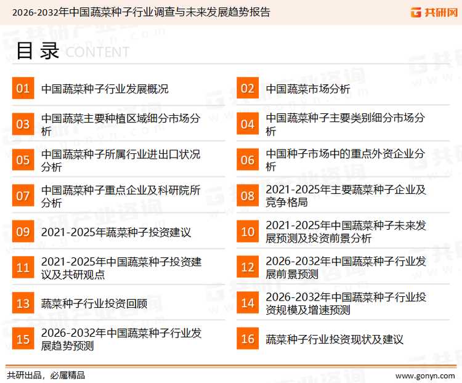This screenshot has width=462, height=383.
Task: Click the orange 02 number badge
Action: coord(248,89)
